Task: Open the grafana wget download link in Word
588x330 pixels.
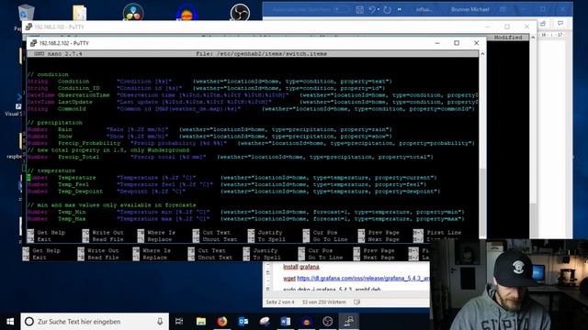Action: [363, 279]
